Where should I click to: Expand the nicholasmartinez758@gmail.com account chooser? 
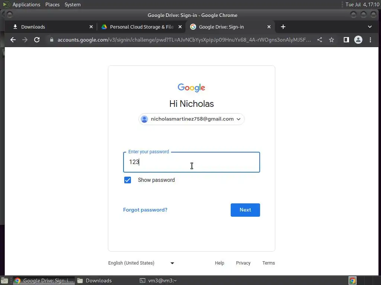192,119
